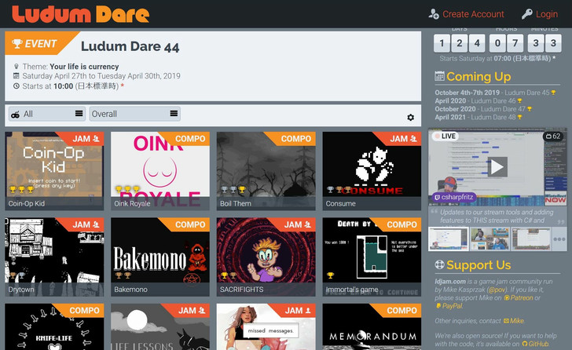Open the Ludum Dare 47 October 2020 entry
Screen dimensions: 572x350
pos(483,109)
